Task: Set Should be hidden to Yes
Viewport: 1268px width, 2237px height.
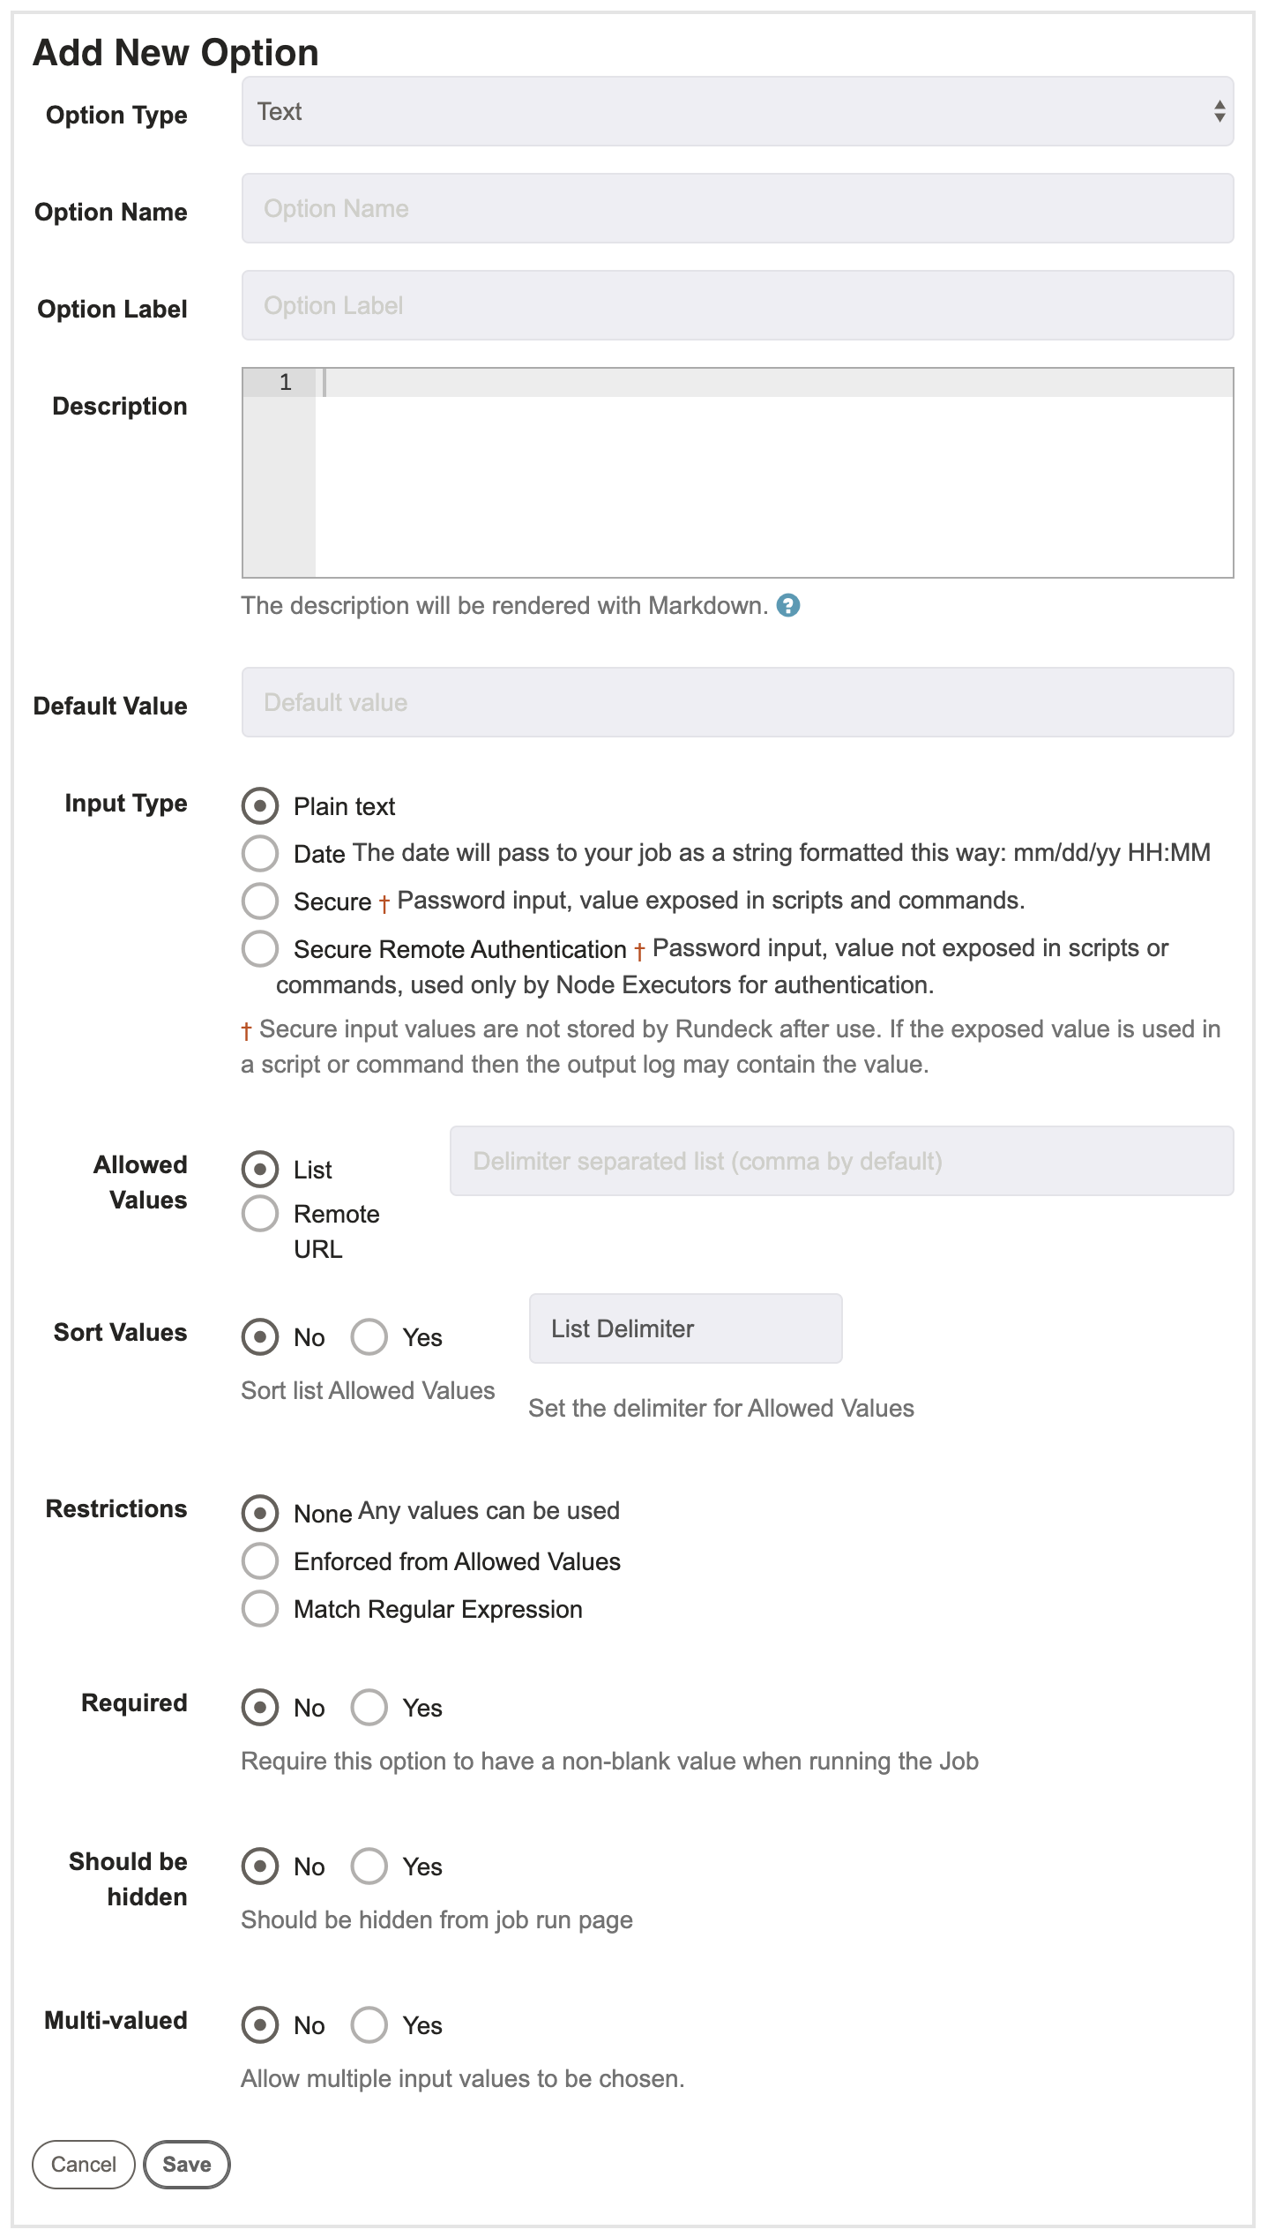Action: click(369, 1866)
